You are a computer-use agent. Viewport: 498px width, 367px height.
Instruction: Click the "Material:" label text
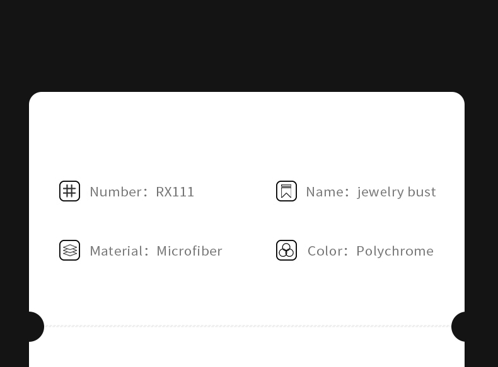tap(119, 251)
